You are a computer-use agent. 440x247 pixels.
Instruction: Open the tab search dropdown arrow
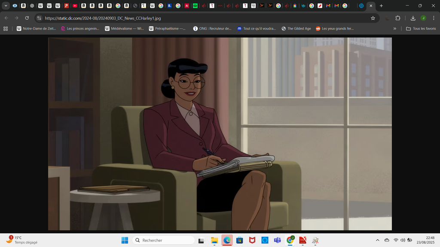click(x=6, y=6)
